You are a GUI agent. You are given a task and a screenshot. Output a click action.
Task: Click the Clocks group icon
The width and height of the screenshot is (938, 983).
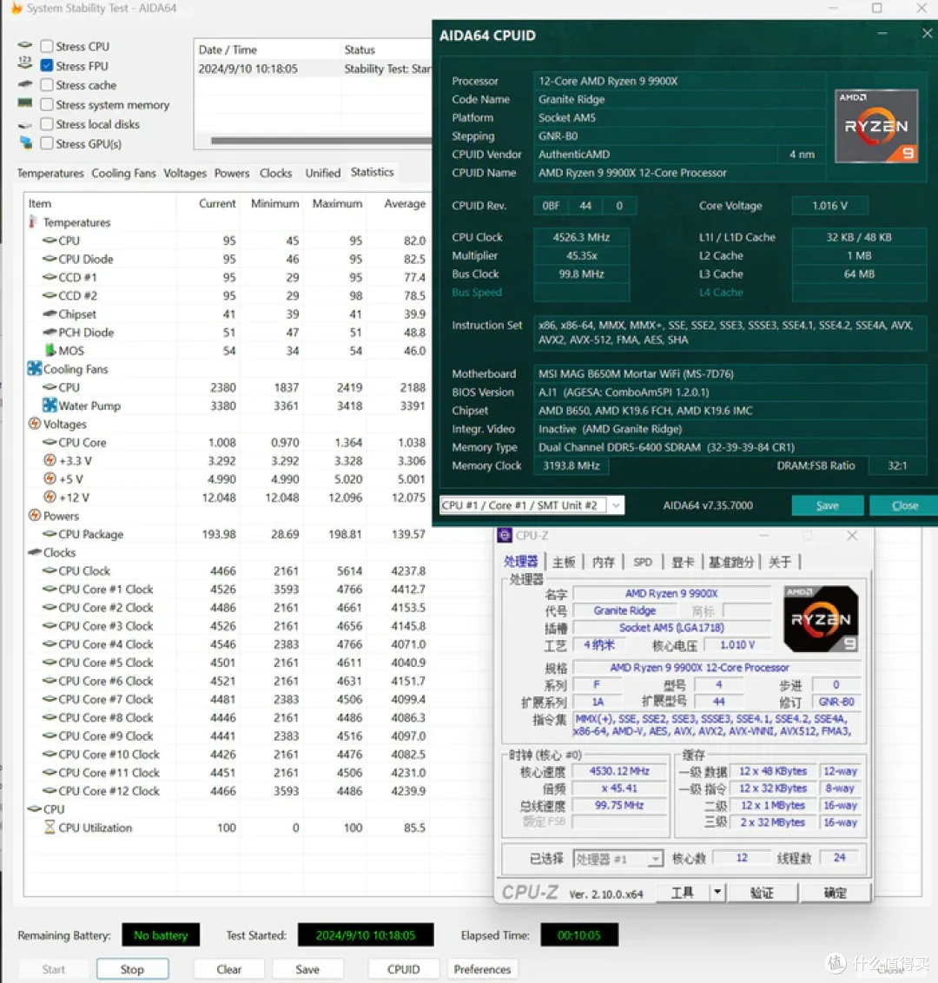[35, 551]
